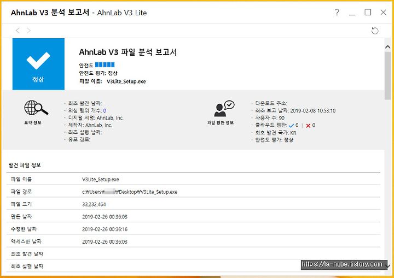Close the AhnLab V3 report window

point(383,13)
